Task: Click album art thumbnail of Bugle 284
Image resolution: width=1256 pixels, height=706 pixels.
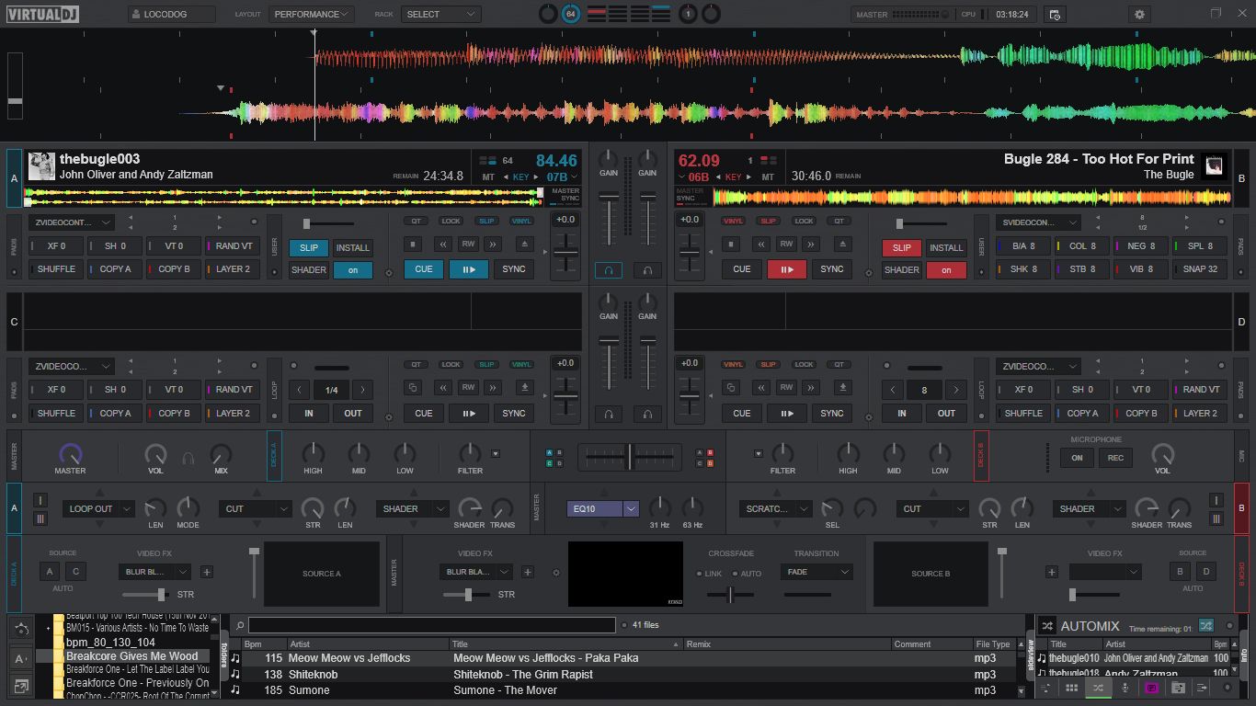Action: [x=1214, y=165]
